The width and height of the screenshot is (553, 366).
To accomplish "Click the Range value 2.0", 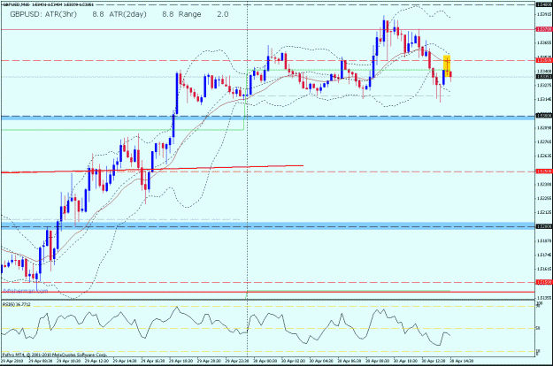I will pyautogui.click(x=223, y=14).
